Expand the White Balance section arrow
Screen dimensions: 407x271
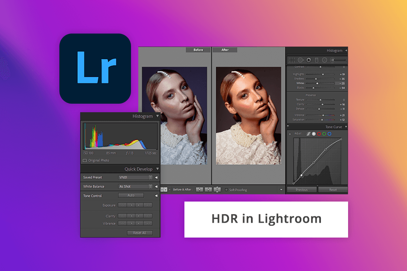coord(156,186)
